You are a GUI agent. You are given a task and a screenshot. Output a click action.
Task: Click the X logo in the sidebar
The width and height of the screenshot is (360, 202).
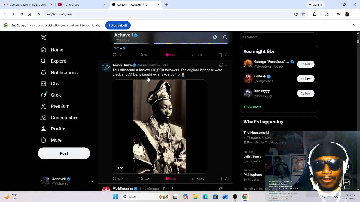[44, 38]
